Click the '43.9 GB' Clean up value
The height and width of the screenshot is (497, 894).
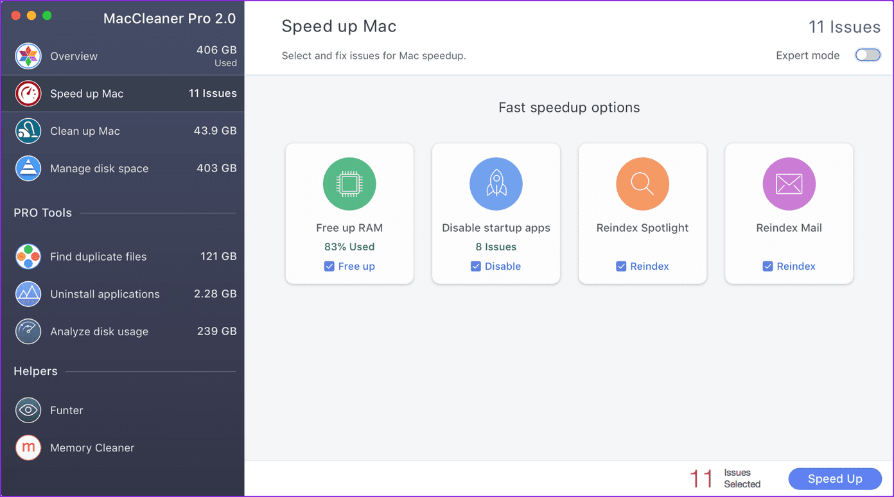click(x=215, y=131)
